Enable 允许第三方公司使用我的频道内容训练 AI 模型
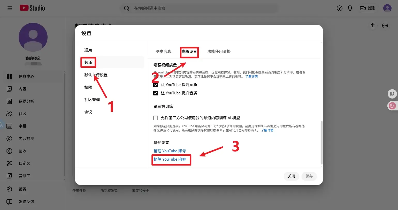Viewport: 398px width, 210px height. 155,118
